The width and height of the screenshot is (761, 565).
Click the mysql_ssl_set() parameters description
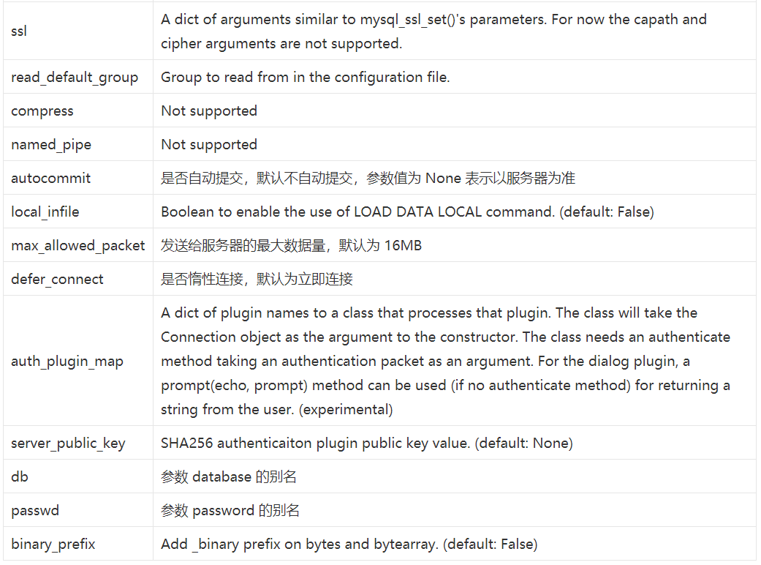434,31
